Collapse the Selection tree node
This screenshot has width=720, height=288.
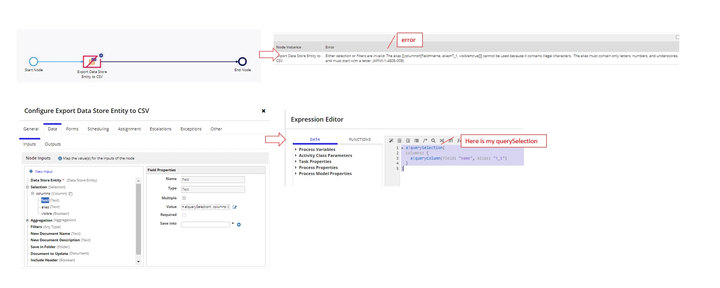pyautogui.click(x=27, y=187)
